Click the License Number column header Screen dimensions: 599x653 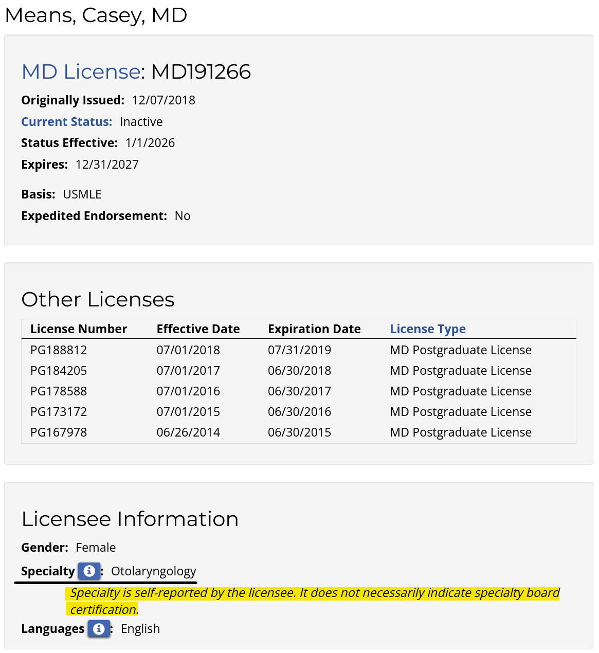[79, 329]
